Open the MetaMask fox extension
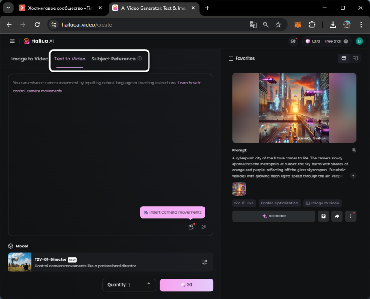Image resolution: width=370 pixels, height=299 pixels. tap(298, 24)
